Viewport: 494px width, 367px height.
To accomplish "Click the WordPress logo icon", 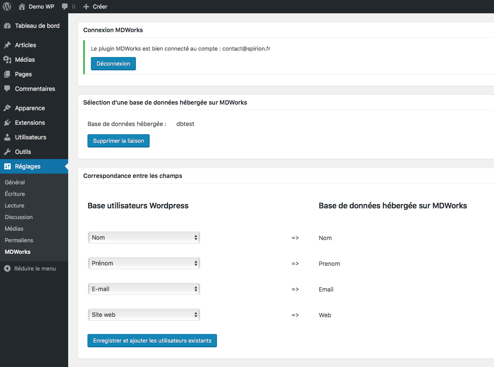I will click(x=7, y=6).
